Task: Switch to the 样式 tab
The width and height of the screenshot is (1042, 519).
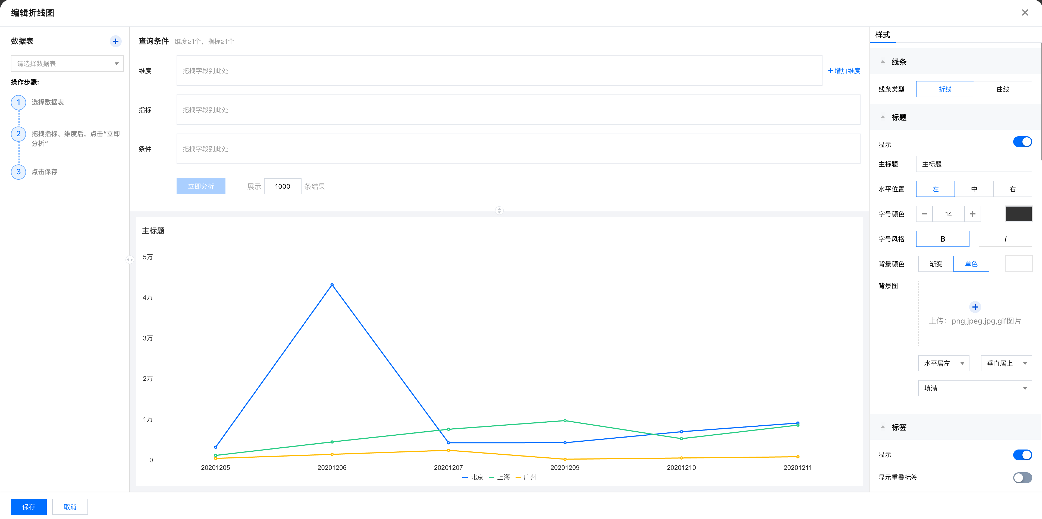Action: click(x=883, y=35)
